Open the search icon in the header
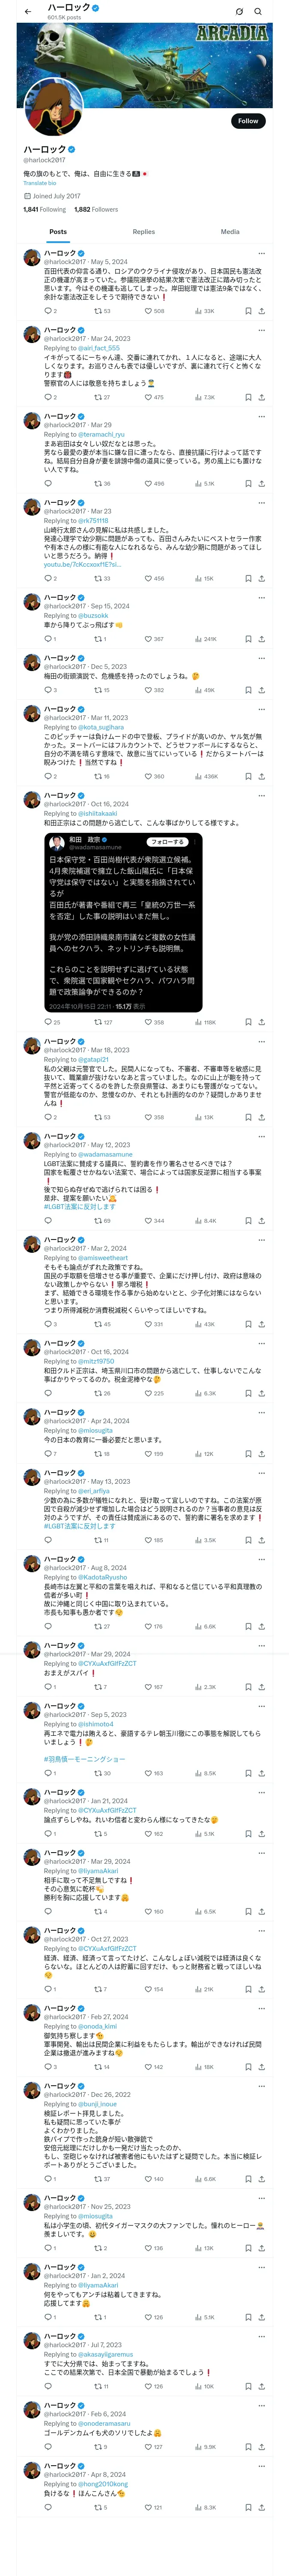289x2576 pixels. tap(258, 12)
